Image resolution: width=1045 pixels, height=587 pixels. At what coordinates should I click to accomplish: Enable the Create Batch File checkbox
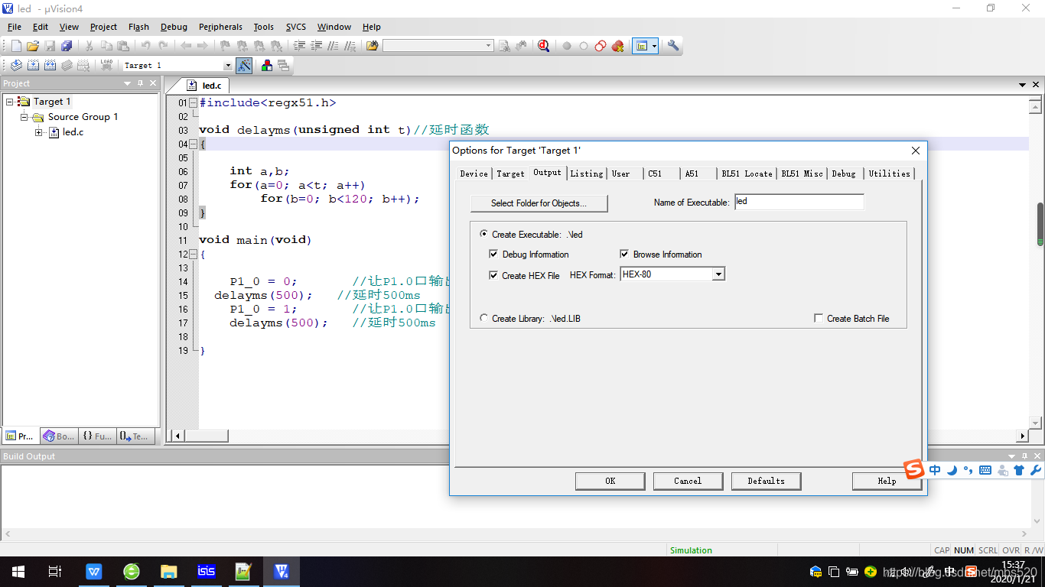(819, 319)
